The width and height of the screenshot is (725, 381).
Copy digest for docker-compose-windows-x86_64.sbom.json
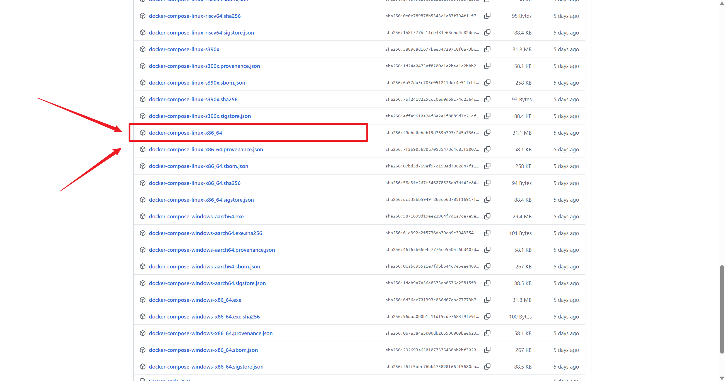pyautogui.click(x=487, y=350)
